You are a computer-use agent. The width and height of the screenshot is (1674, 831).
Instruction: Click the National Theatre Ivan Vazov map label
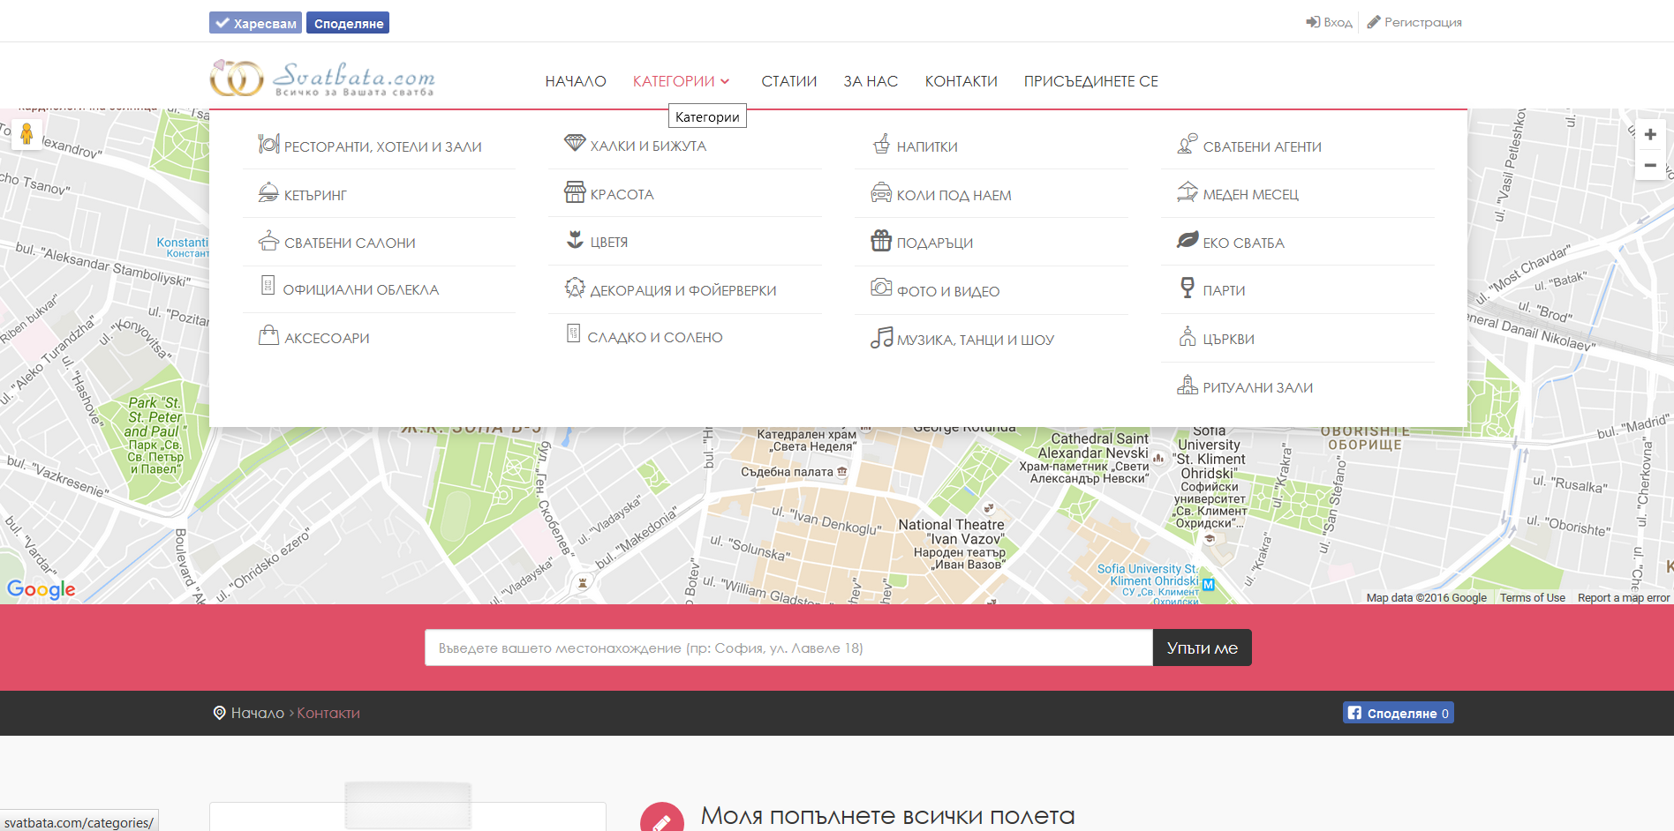(952, 543)
